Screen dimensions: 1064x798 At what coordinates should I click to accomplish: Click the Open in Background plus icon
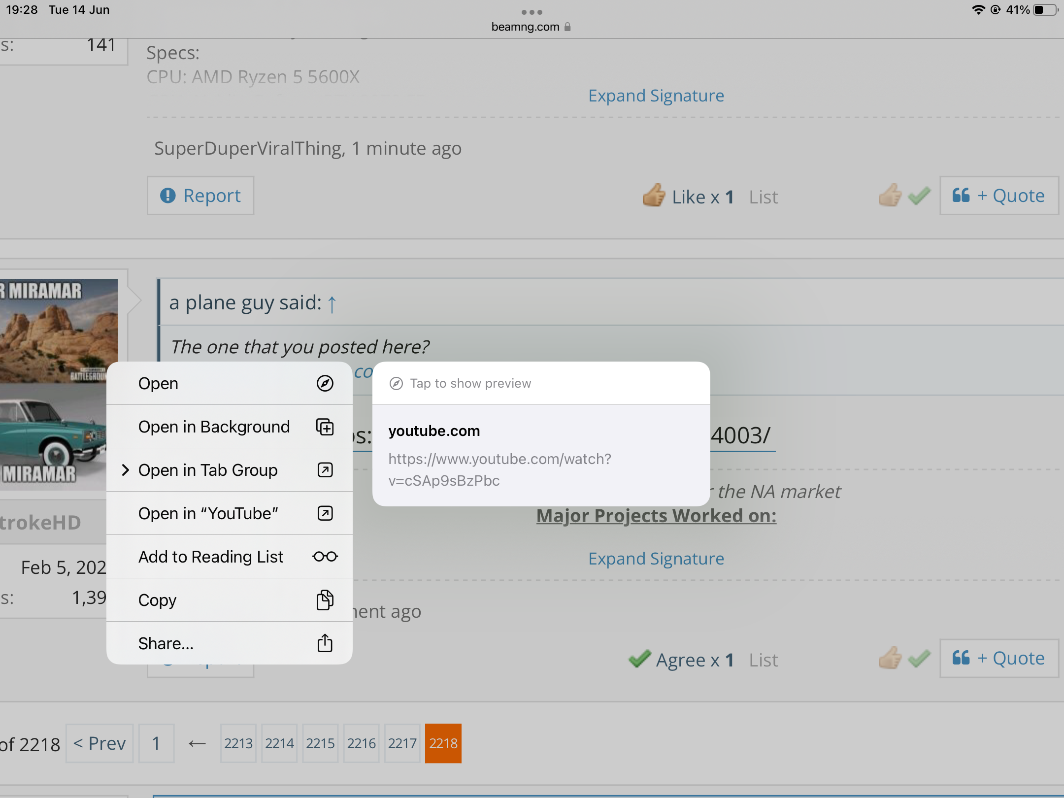[325, 427]
